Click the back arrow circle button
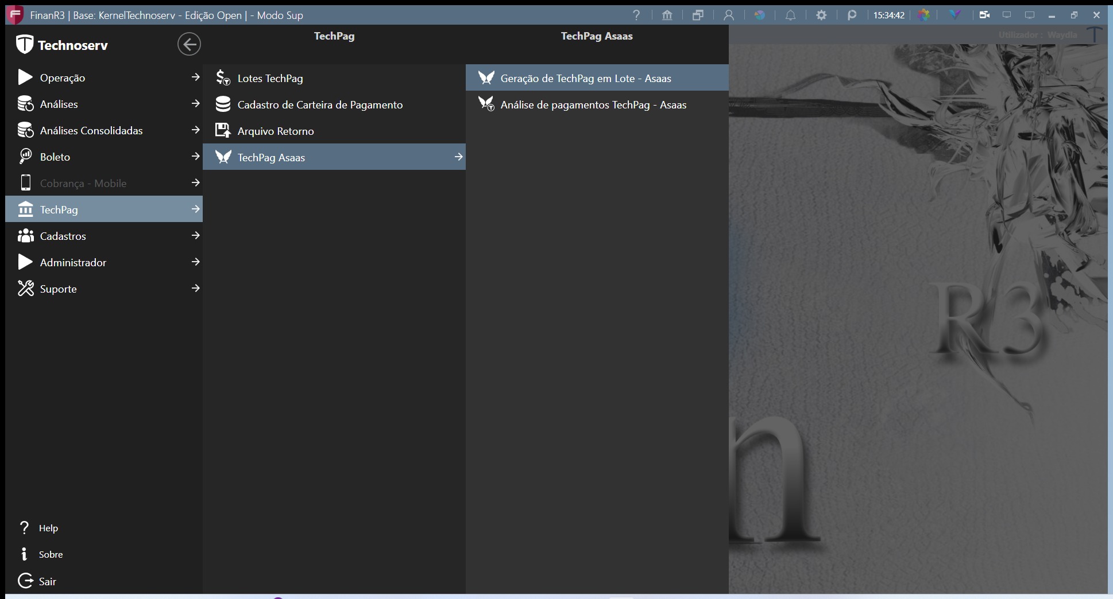Screen dimensions: 1113x599 (x=189, y=44)
